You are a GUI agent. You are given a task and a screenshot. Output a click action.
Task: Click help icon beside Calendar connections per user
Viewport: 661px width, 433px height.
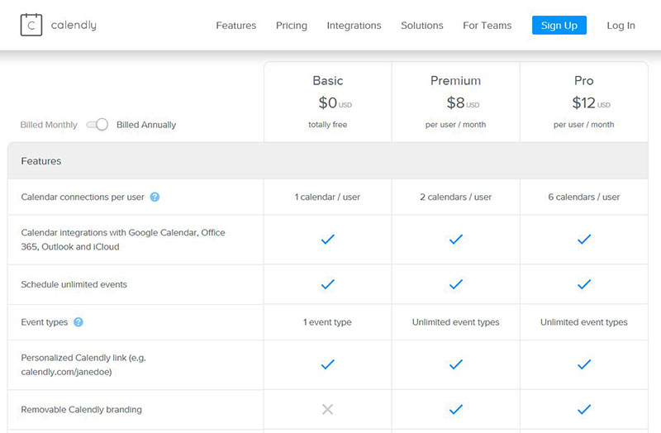point(155,197)
